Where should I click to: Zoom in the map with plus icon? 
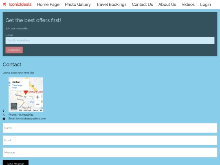tap(38, 97)
